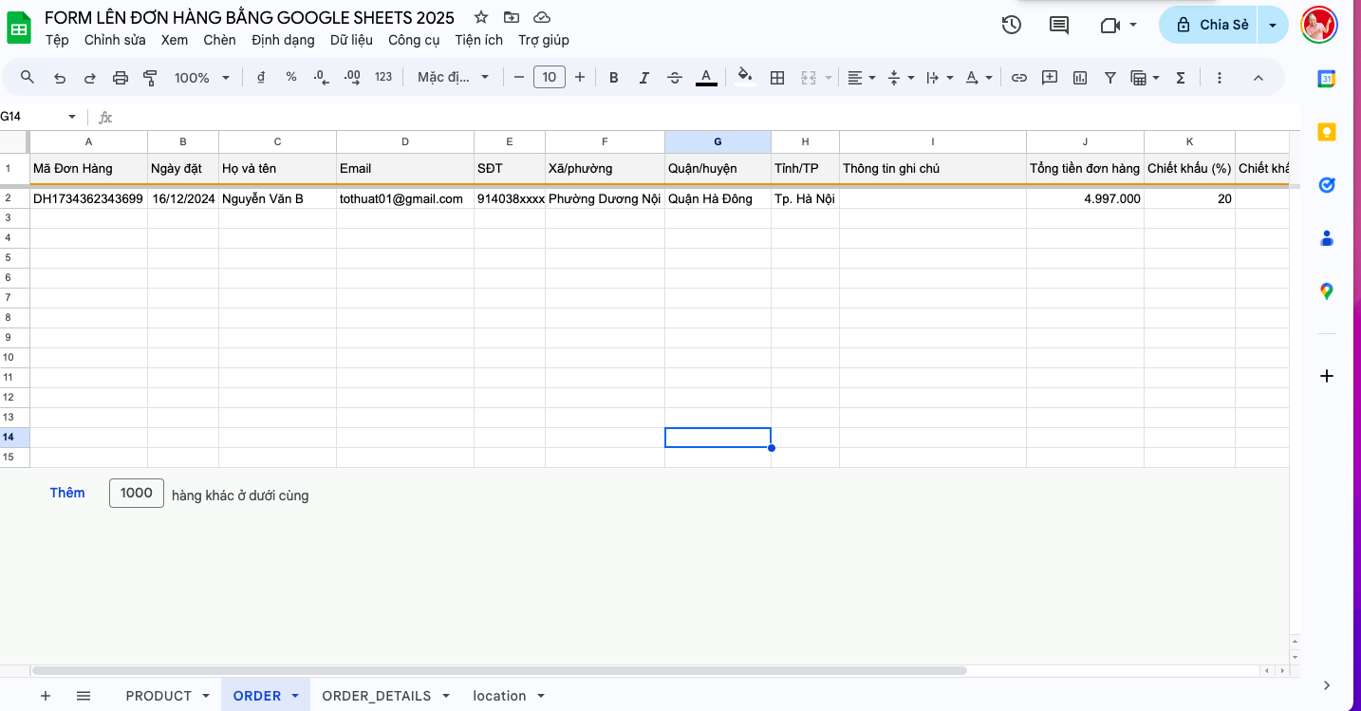Open Google Maps in the side panel
This screenshot has height=711, width=1361.
tap(1326, 290)
